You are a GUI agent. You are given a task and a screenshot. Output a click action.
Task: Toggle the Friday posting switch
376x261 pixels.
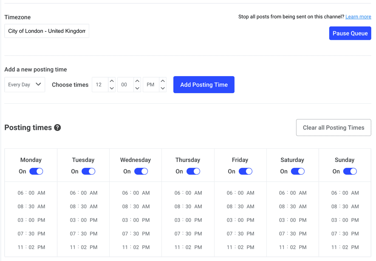pos(246,171)
